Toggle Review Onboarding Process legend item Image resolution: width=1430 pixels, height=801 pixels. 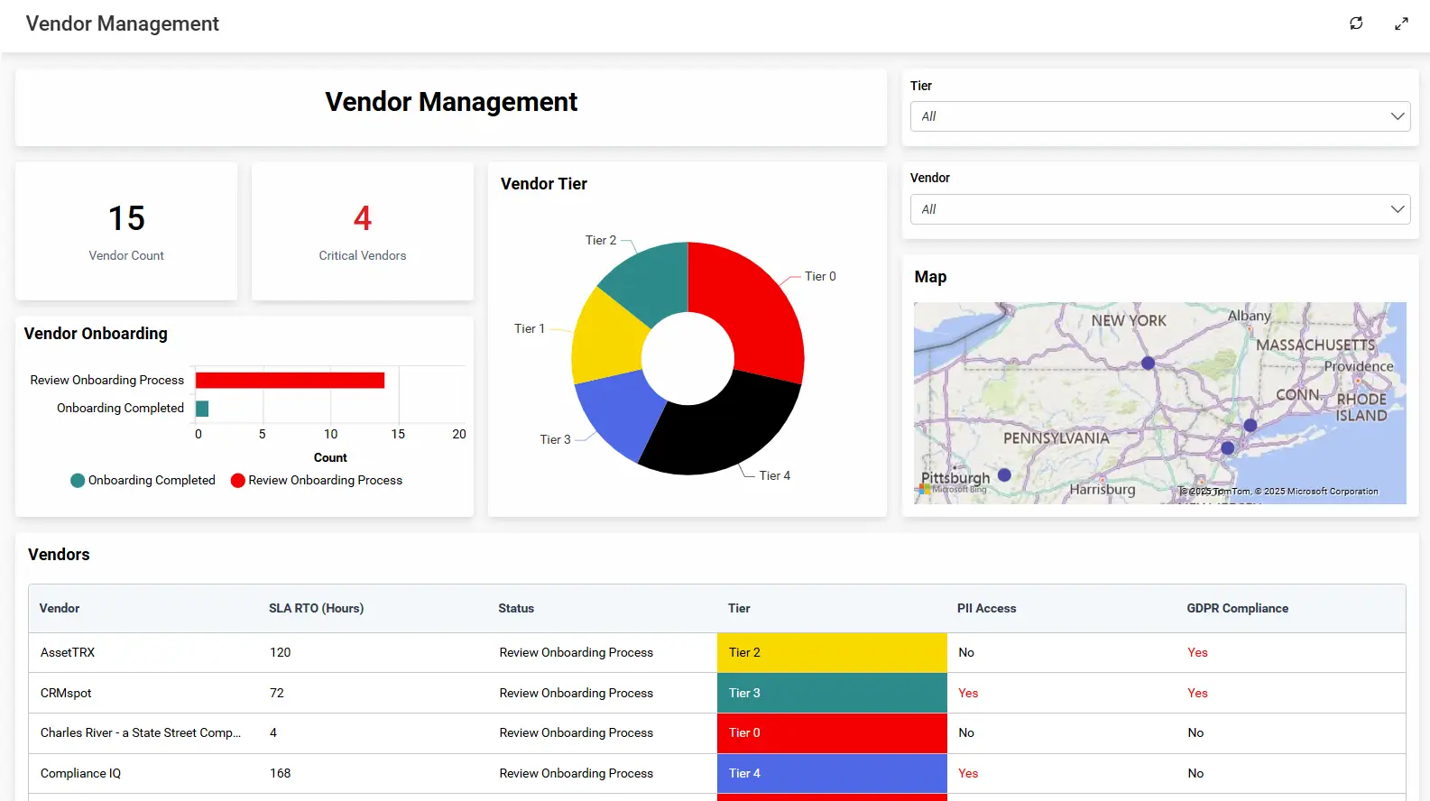(x=316, y=480)
